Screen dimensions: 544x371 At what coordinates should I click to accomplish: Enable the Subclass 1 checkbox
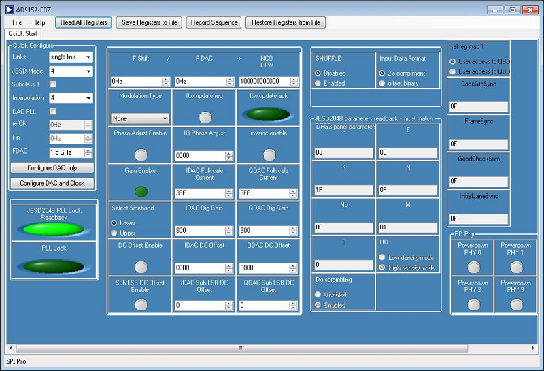(x=53, y=84)
